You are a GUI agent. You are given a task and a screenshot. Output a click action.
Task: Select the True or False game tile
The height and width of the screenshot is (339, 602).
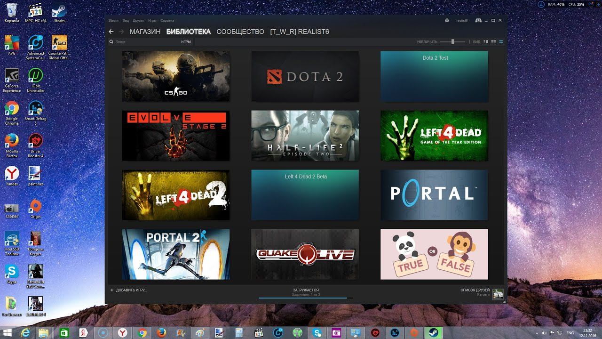click(434, 254)
